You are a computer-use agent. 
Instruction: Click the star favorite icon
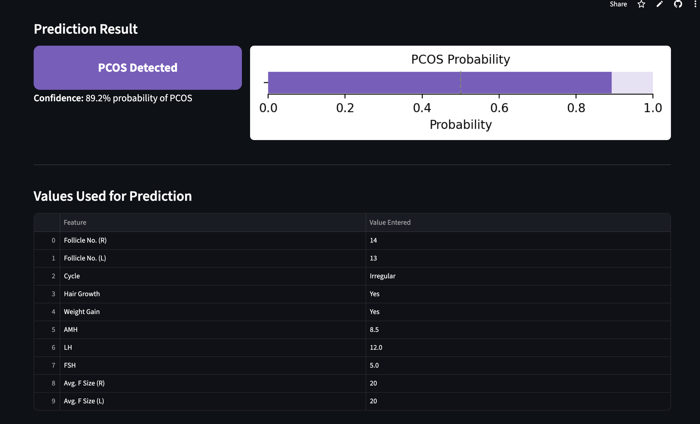tap(641, 4)
